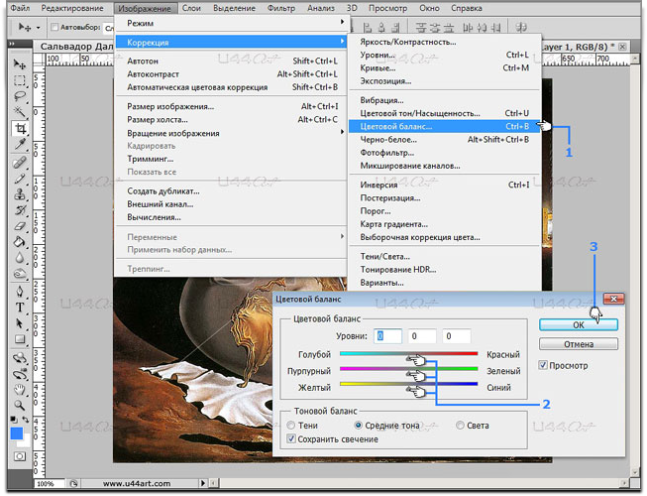The height and width of the screenshot is (496, 647).
Task: Choose Инверсия from the submenu
Action: click(x=445, y=185)
